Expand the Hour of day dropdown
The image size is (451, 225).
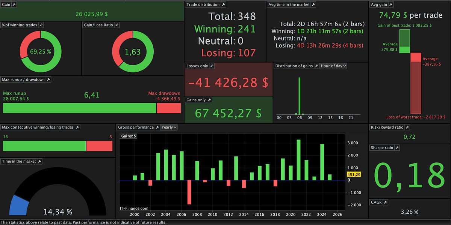tap(333, 66)
